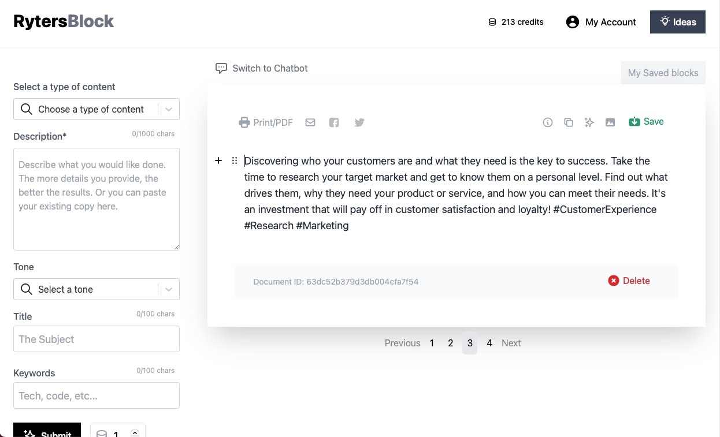Click the email share icon

click(310, 122)
